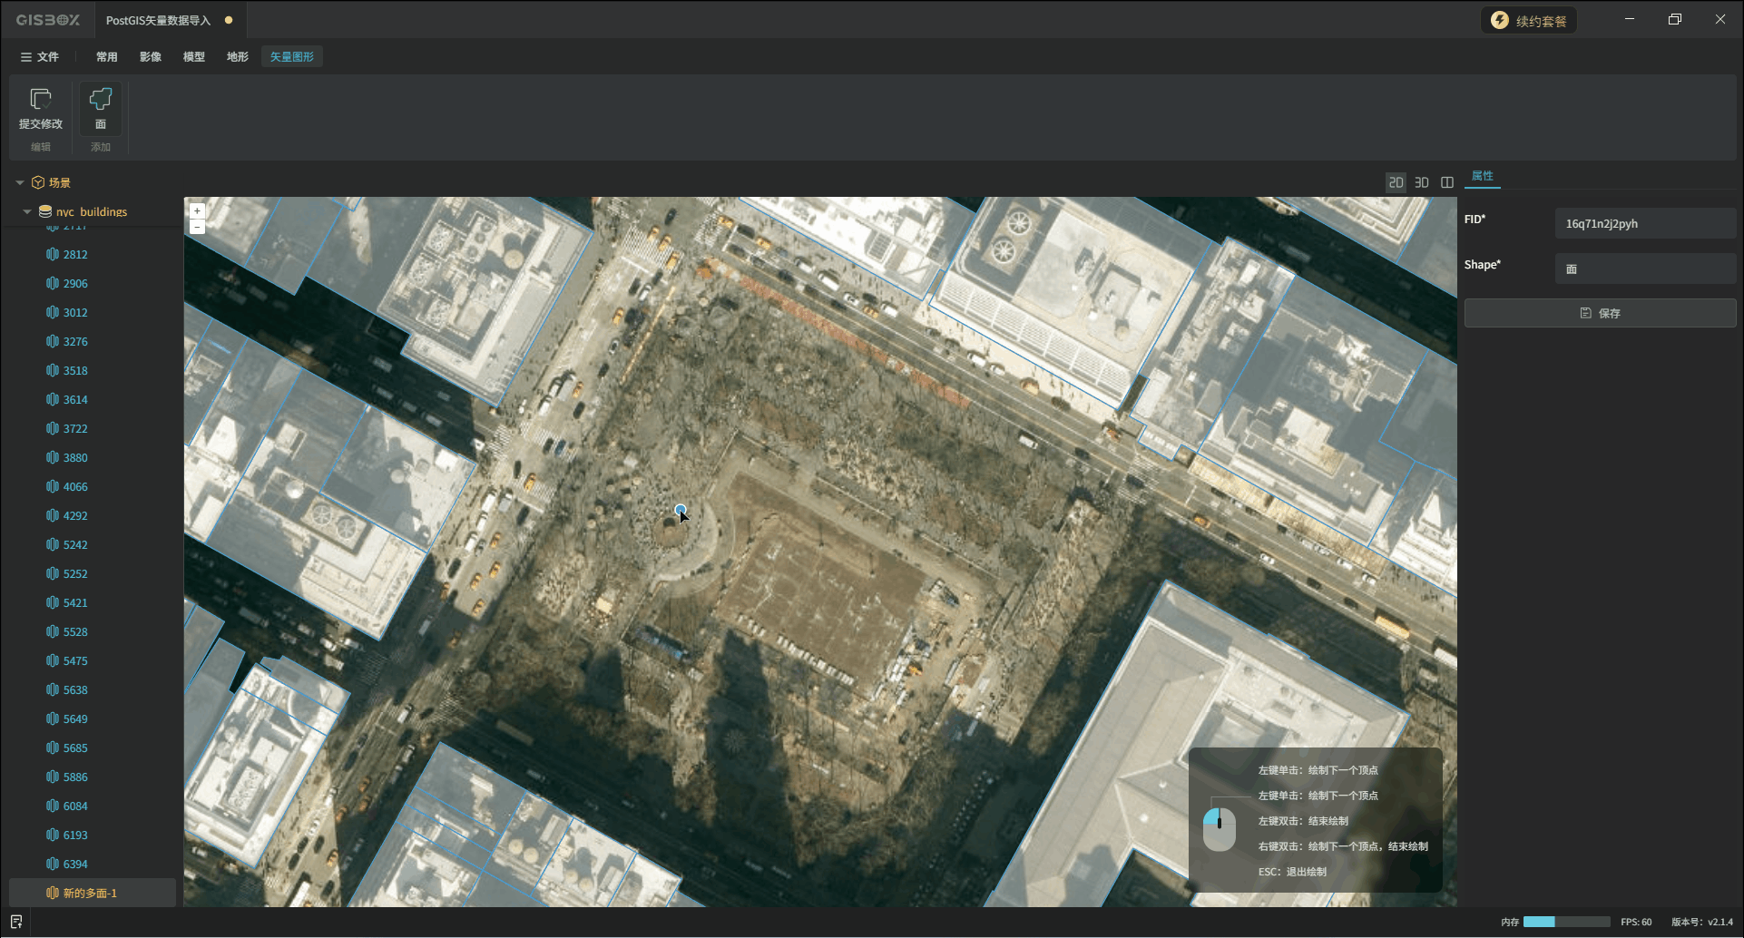This screenshot has width=1744, height=938.
Task: Switch map to 2D view mode
Action: tap(1396, 182)
